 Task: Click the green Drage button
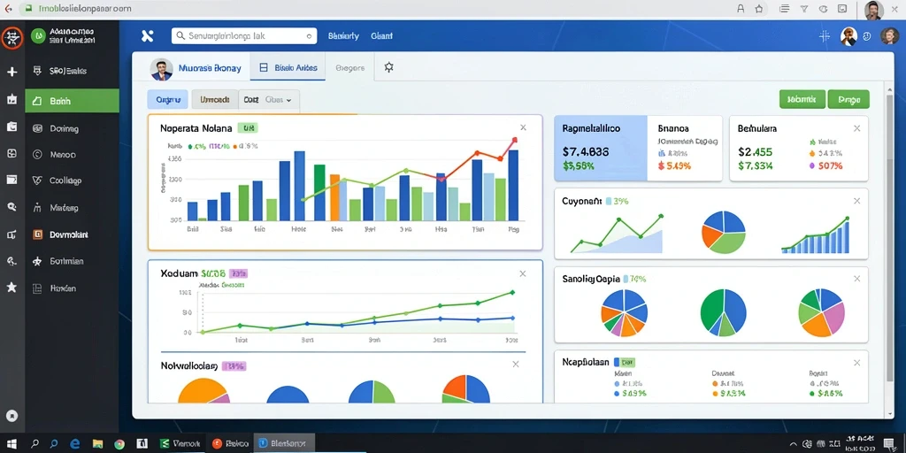pos(848,99)
